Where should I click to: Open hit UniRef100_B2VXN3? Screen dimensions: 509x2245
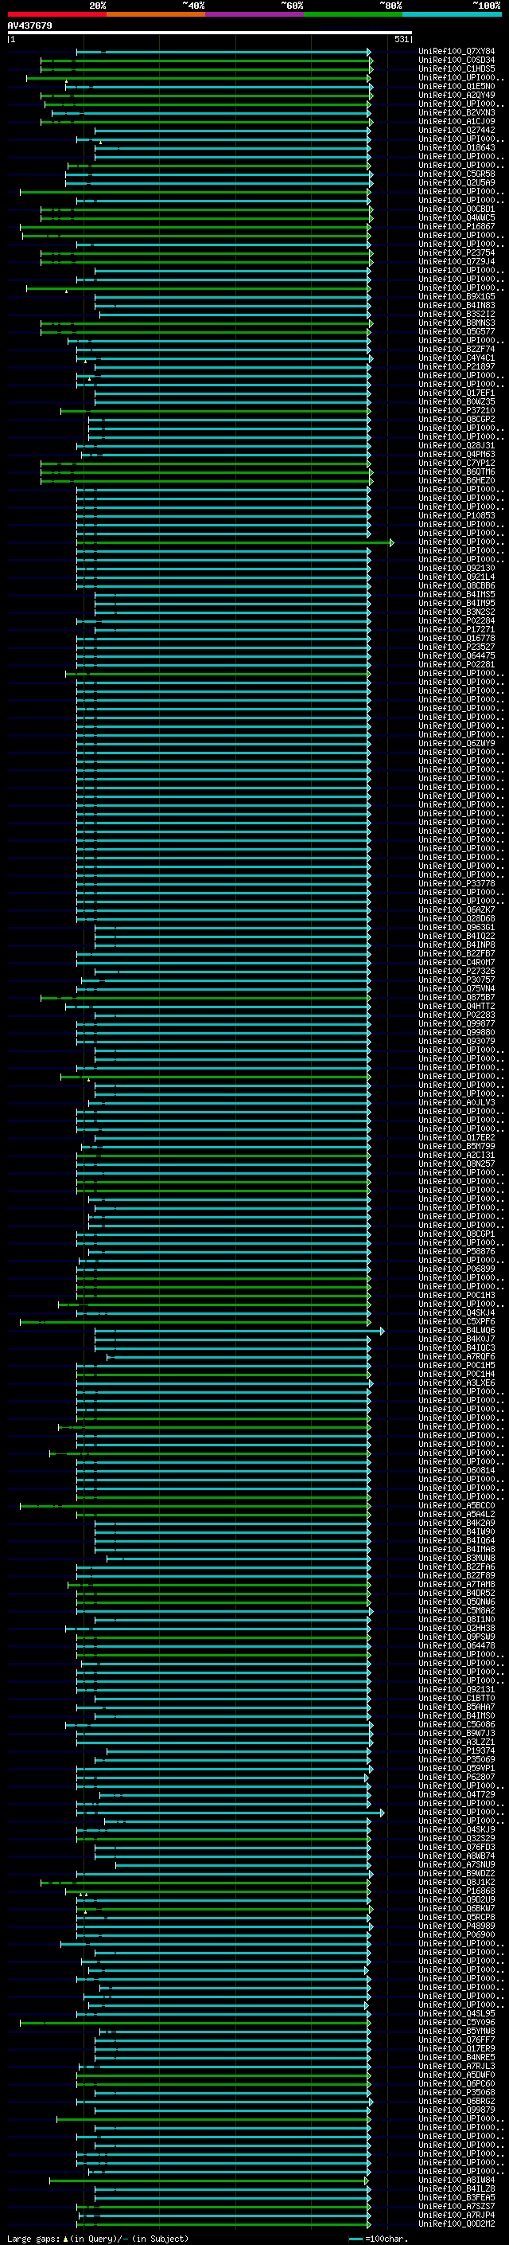coord(457,112)
